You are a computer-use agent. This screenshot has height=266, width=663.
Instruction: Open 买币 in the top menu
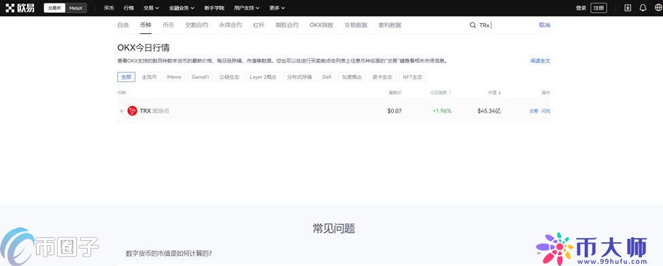tap(109, 8)
